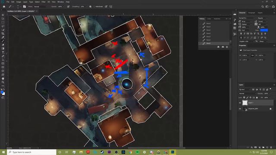Viewport: 276px width, 155px height.
Task: Select the Move tool
Action: click(x=3, y=15)
